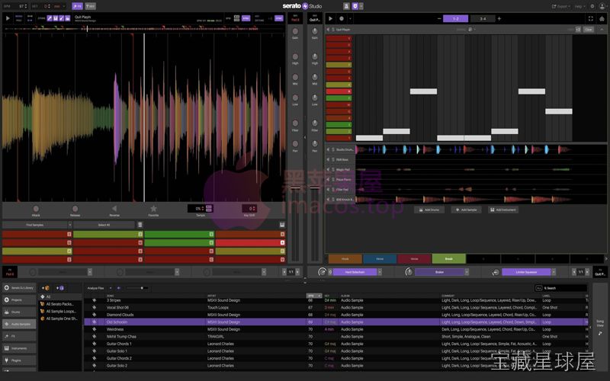The width and height of the screenshot is (610, 381).
Task: Remove bars with the minus button
Action: tap(439, 18)
